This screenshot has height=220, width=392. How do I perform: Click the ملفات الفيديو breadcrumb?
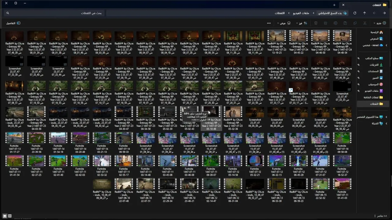pos(301,13)
